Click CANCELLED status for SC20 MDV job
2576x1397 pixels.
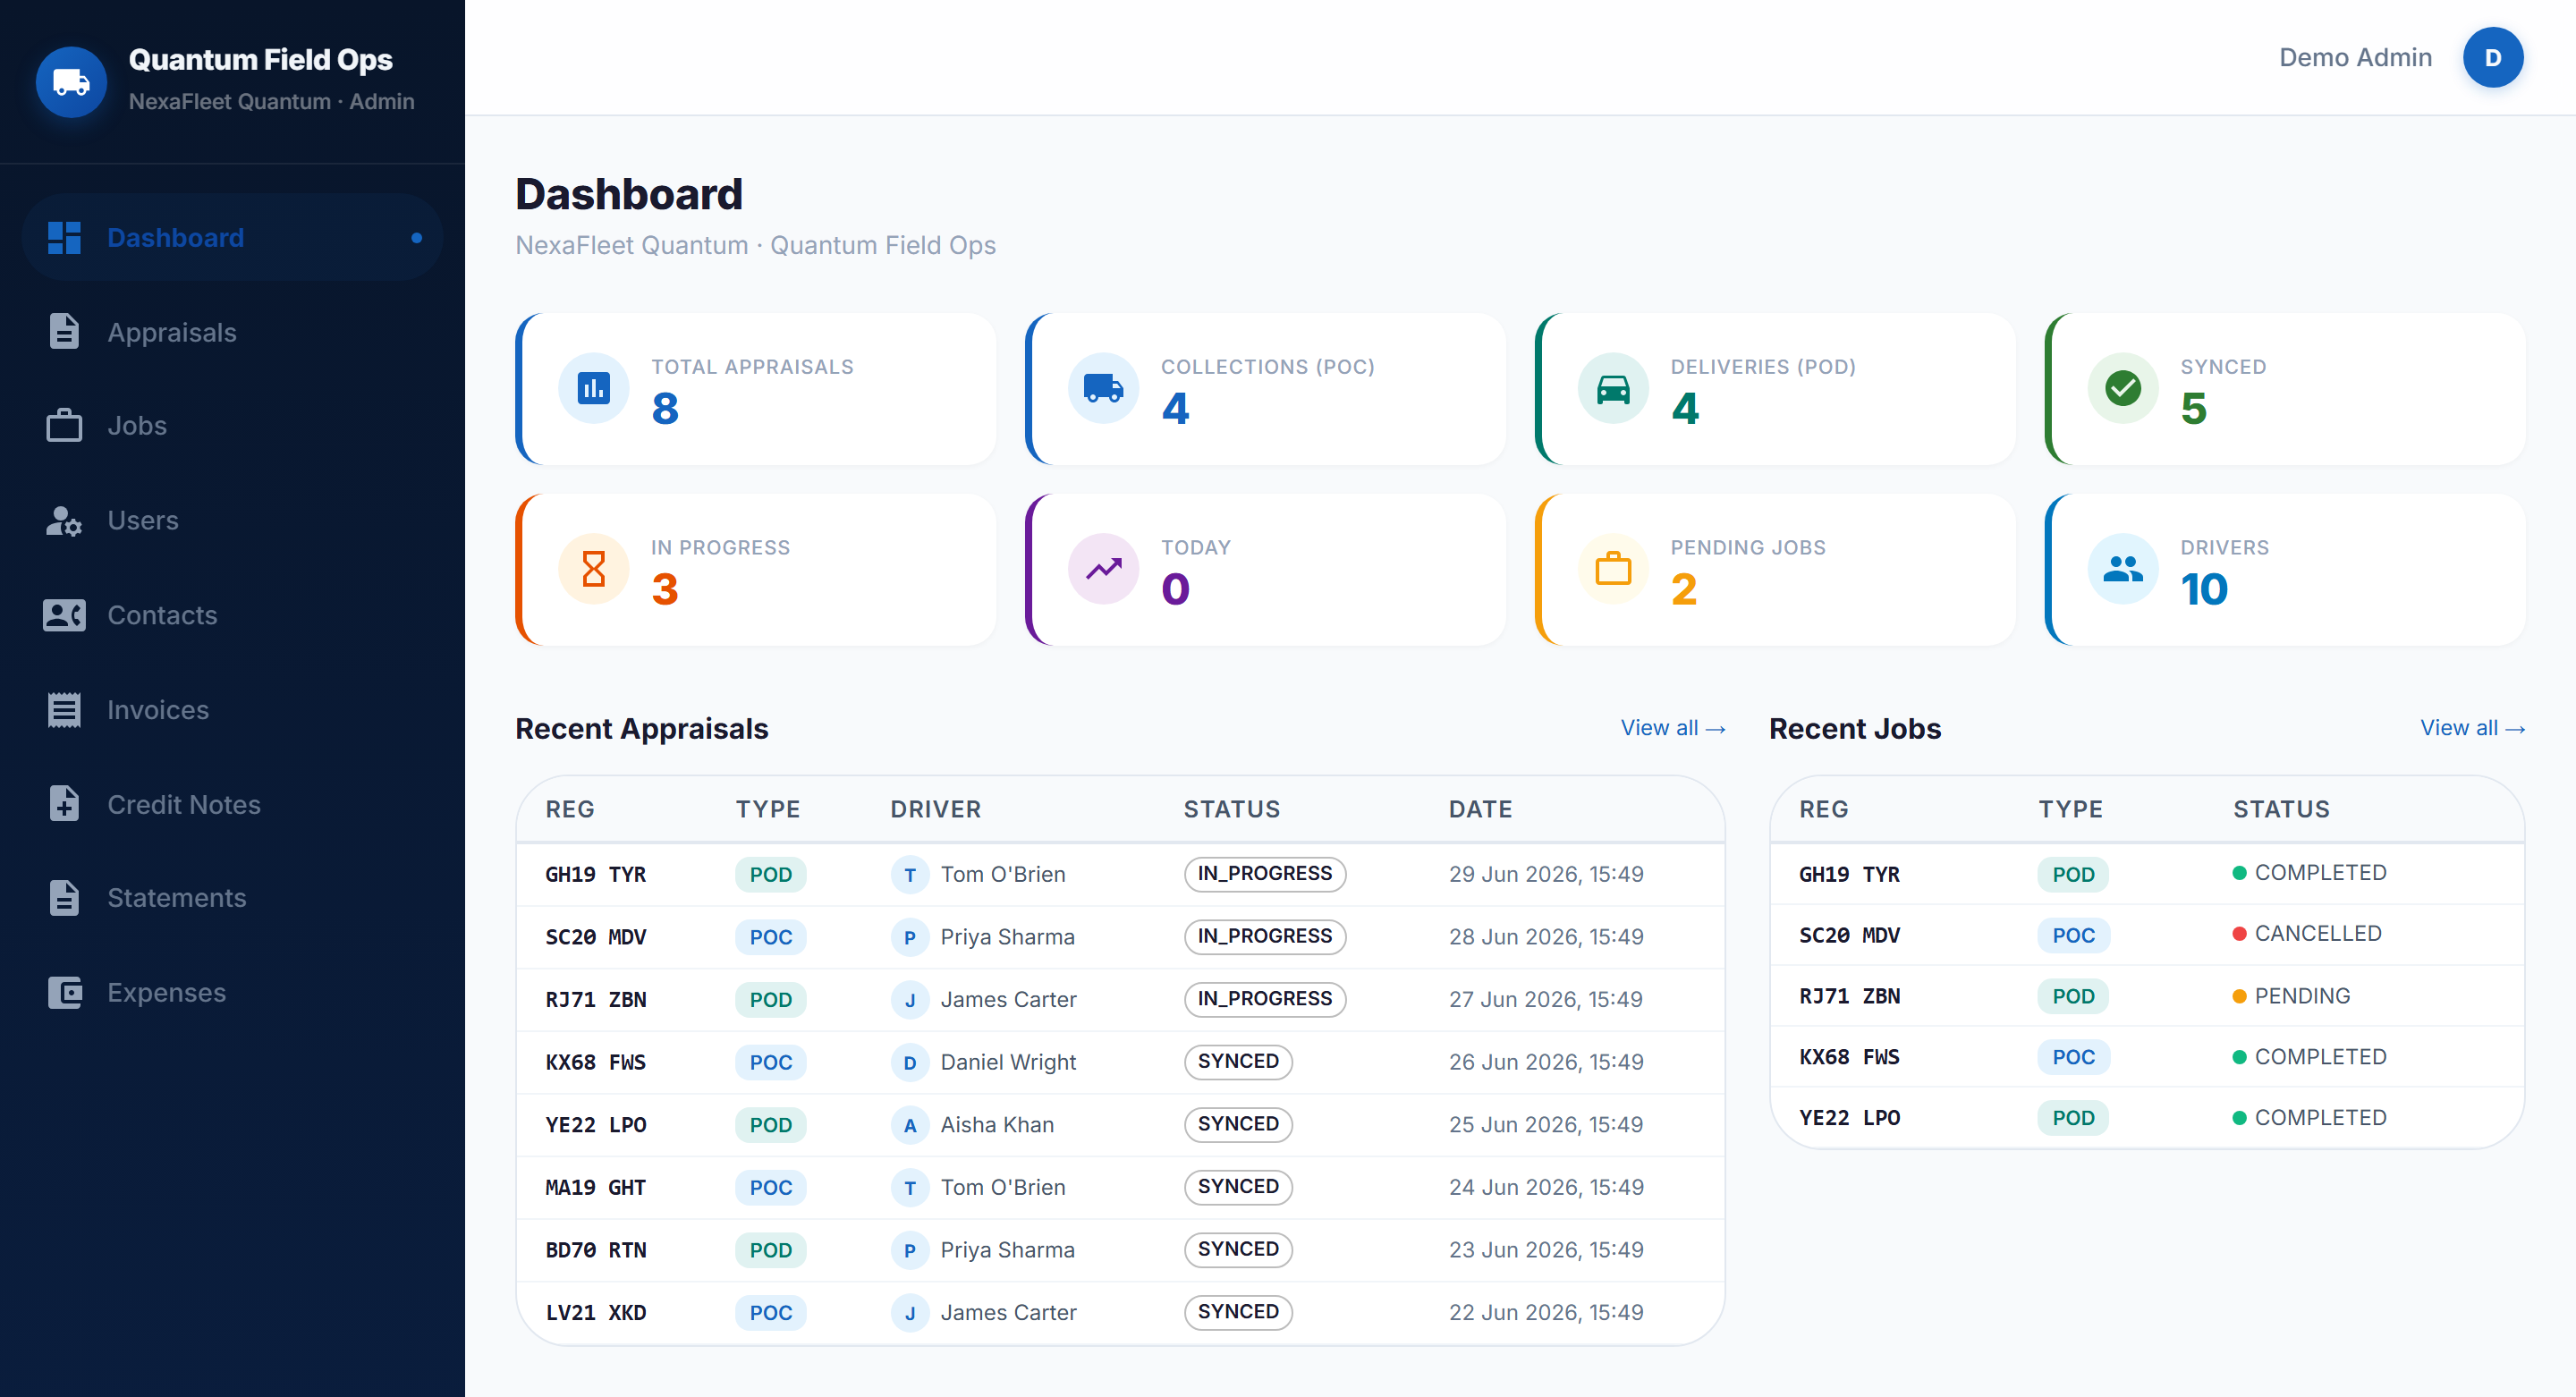2307,934
